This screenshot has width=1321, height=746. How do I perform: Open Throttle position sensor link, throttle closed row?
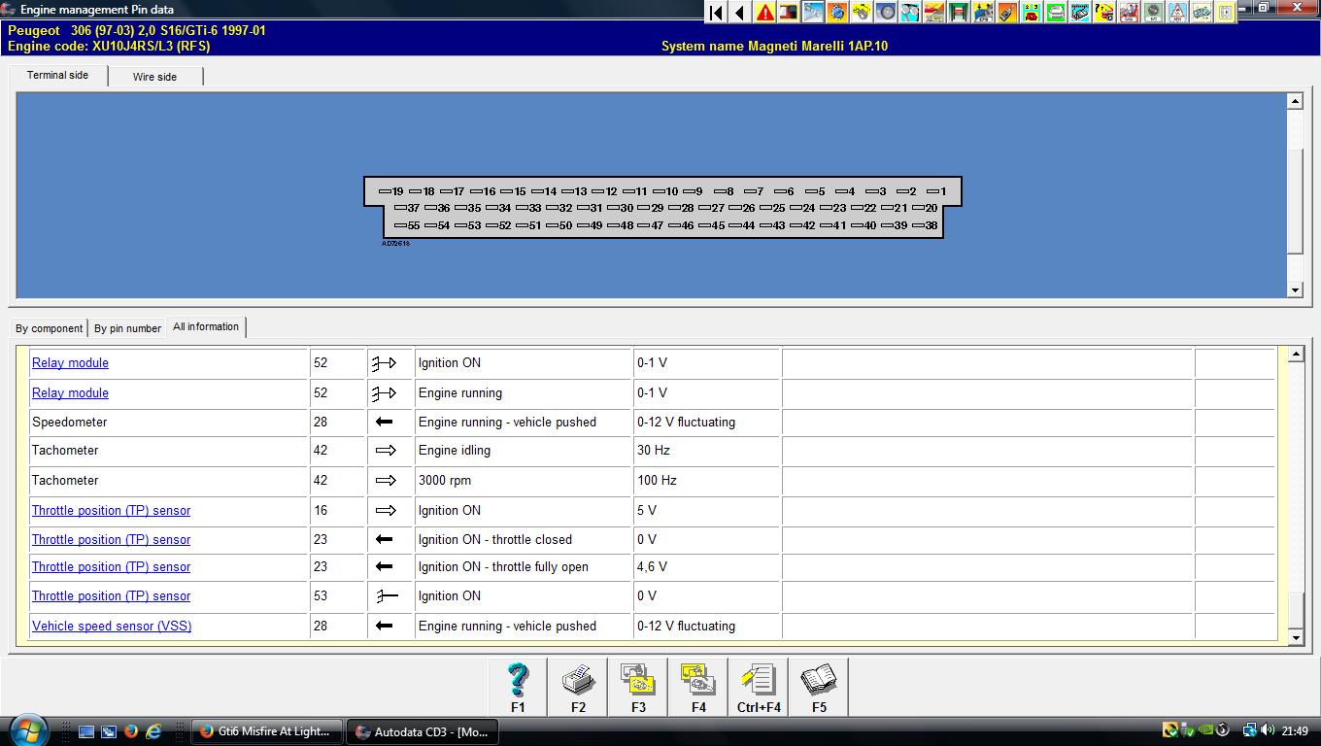coord(111,539)
